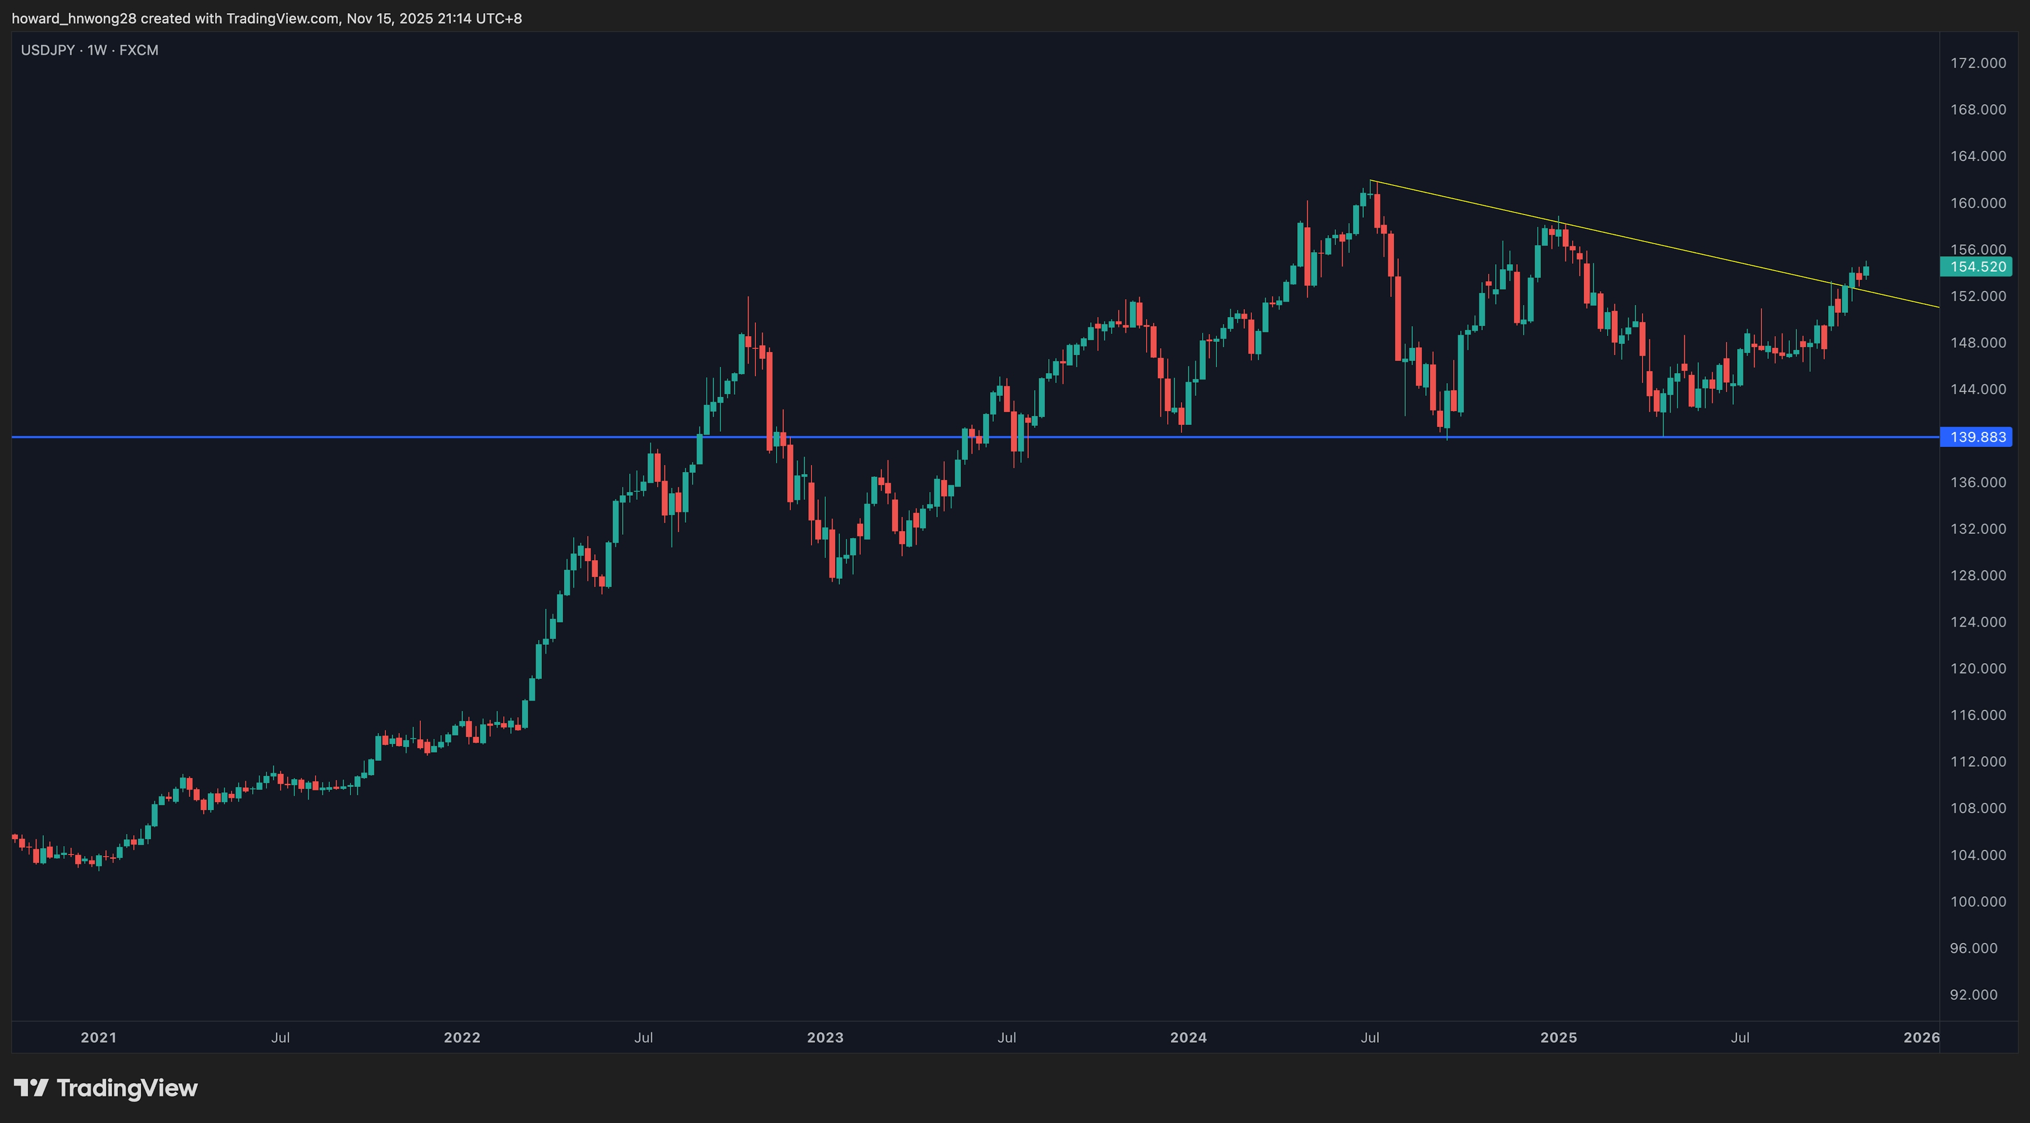
Task: Click the TradingView logo icon
Action: (x=32, y=1088)
